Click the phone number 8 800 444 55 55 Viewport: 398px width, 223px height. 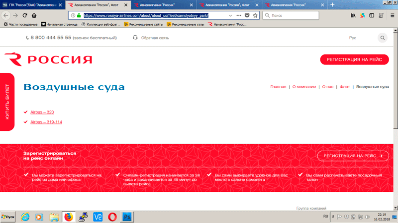tap(51, 38)
